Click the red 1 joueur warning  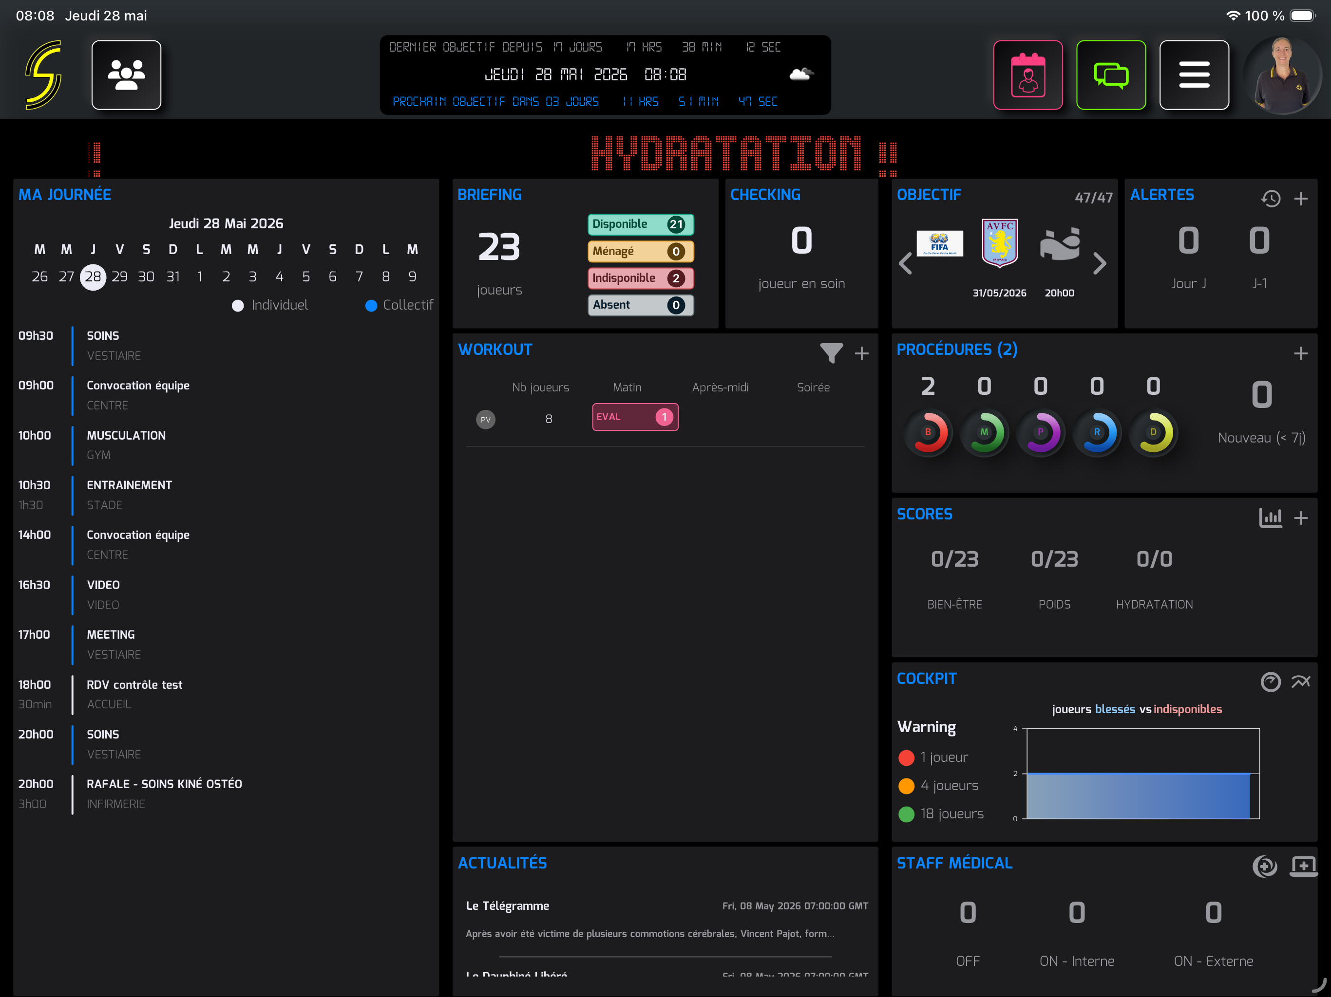point(933,757)
